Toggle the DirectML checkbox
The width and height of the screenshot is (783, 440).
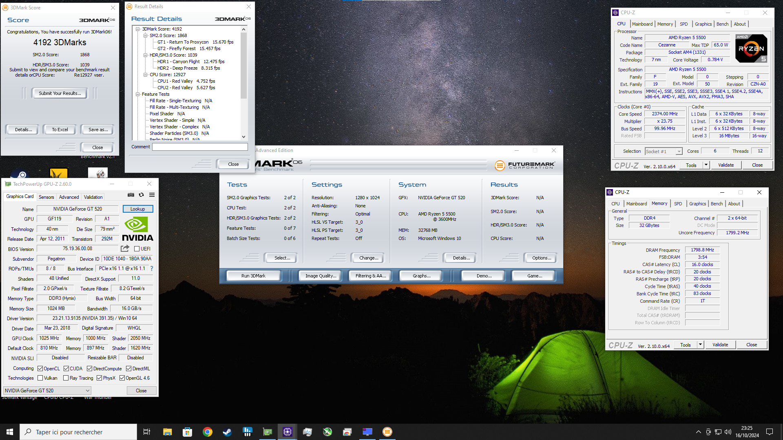(128, 369)
